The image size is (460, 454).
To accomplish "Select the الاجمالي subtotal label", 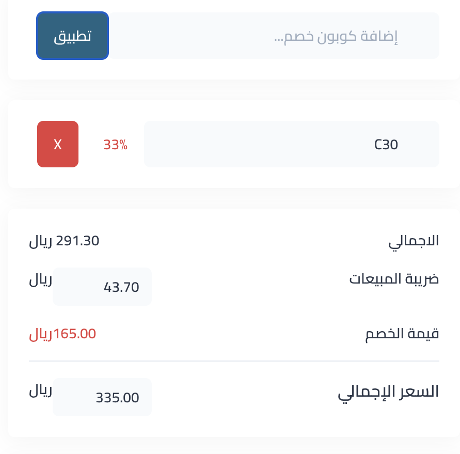I will 414,242.
